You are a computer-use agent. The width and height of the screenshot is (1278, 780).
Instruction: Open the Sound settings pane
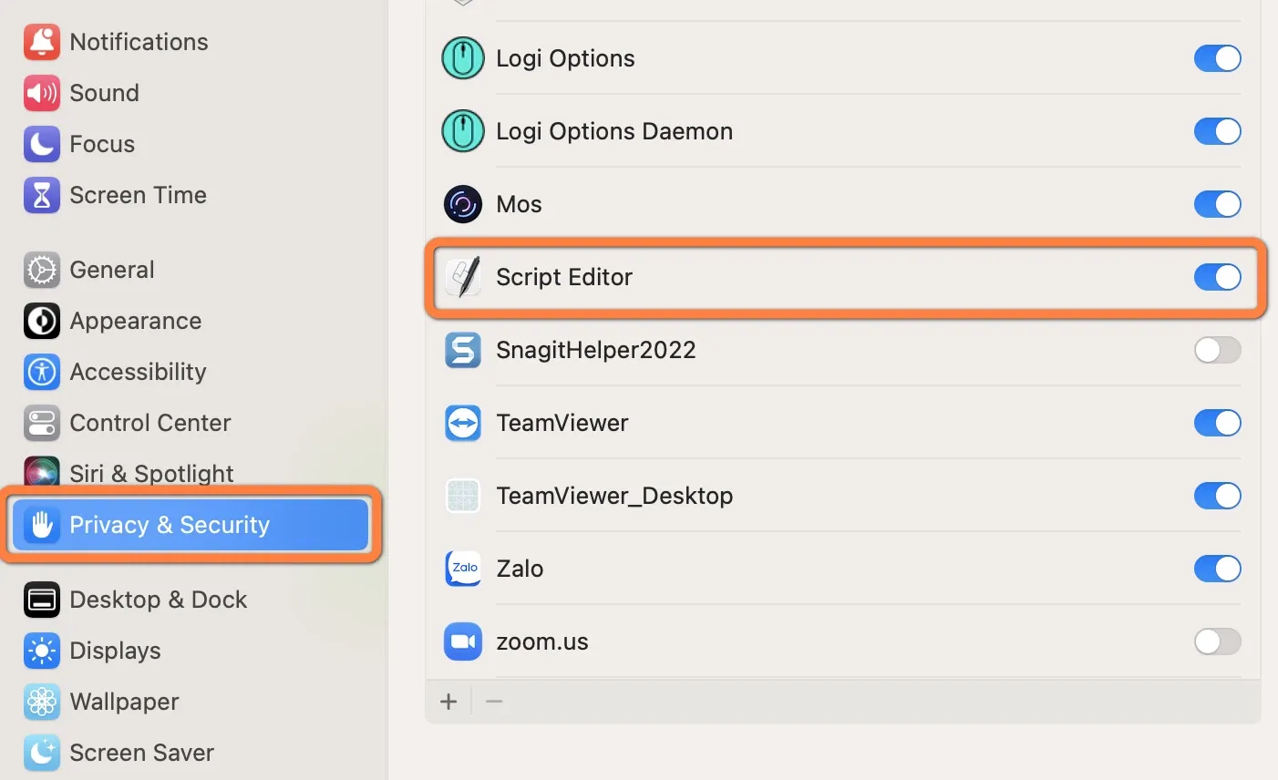tap(104, 93)
